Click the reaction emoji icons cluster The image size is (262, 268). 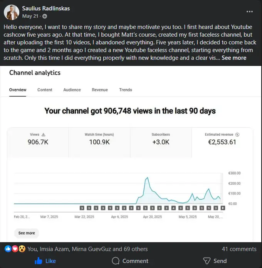coord(14,249)
